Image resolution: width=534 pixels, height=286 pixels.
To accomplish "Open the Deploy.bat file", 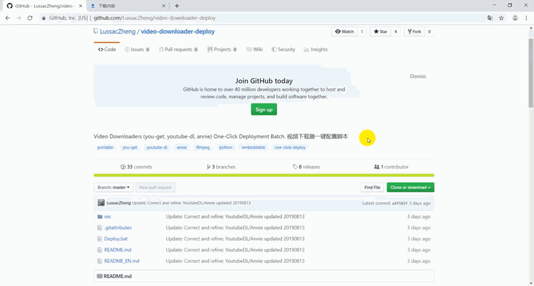I will click(116, 239).
